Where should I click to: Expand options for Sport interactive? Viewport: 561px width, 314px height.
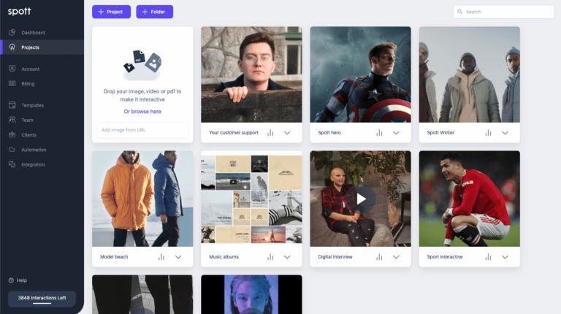tap(505, 257)
